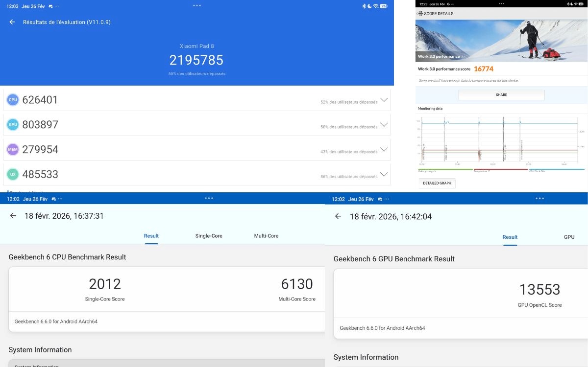Screen dimensions: 588x367
Task: Open the three-dot menu above AnTuTu scores
Action: click(x=196, y=5)
